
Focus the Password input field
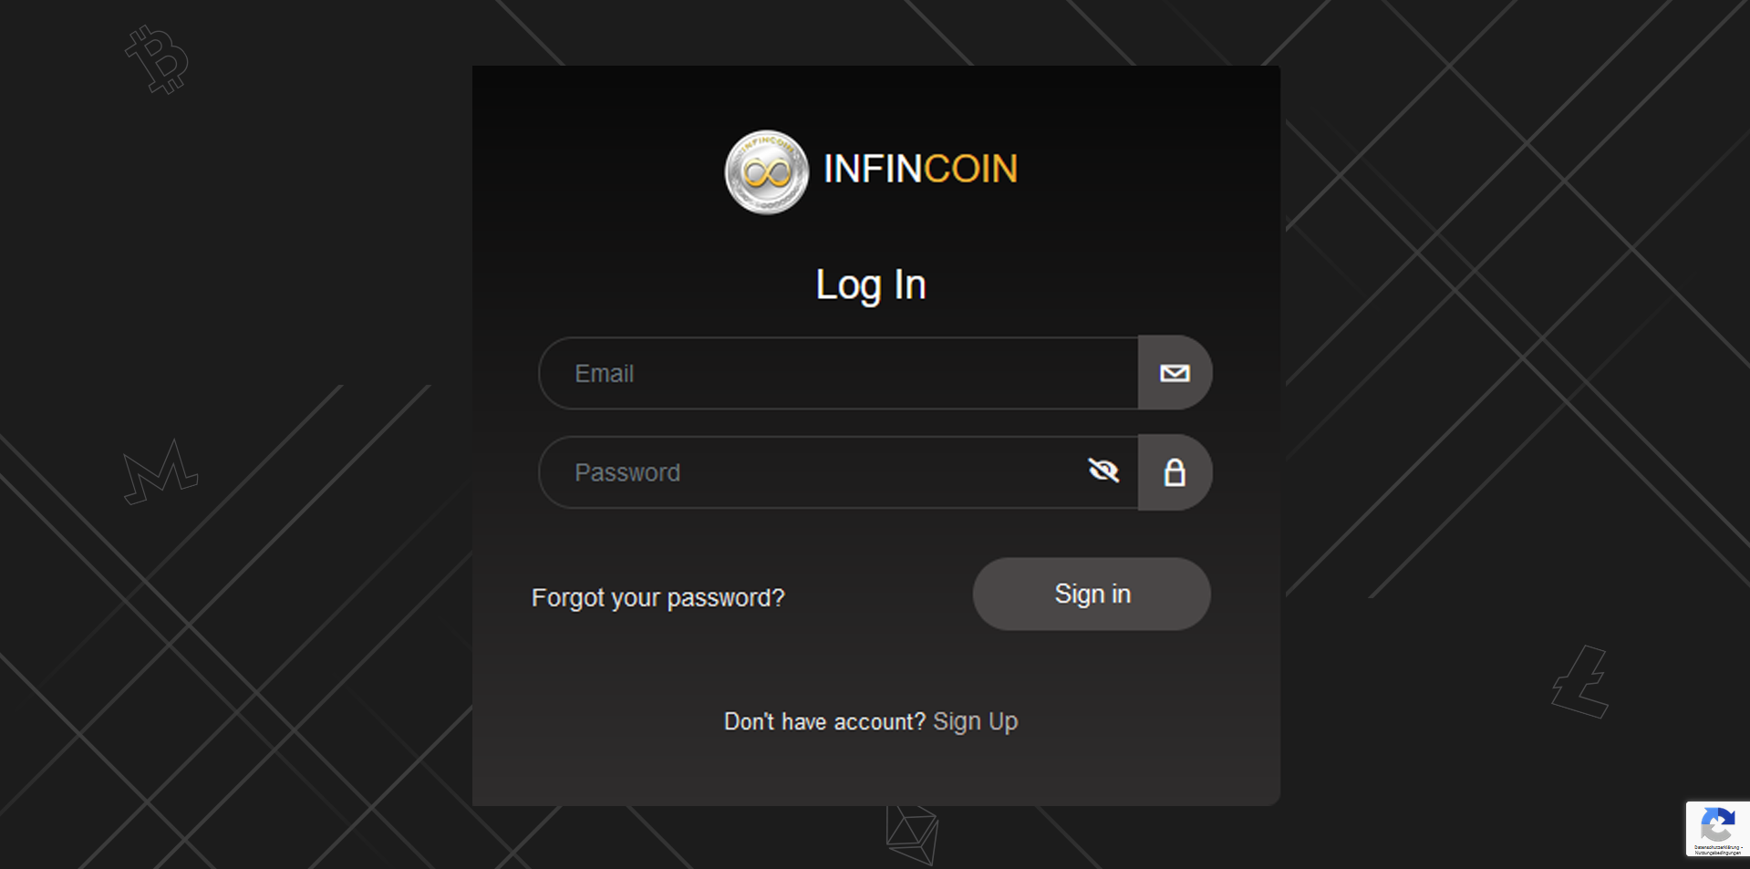821,472
